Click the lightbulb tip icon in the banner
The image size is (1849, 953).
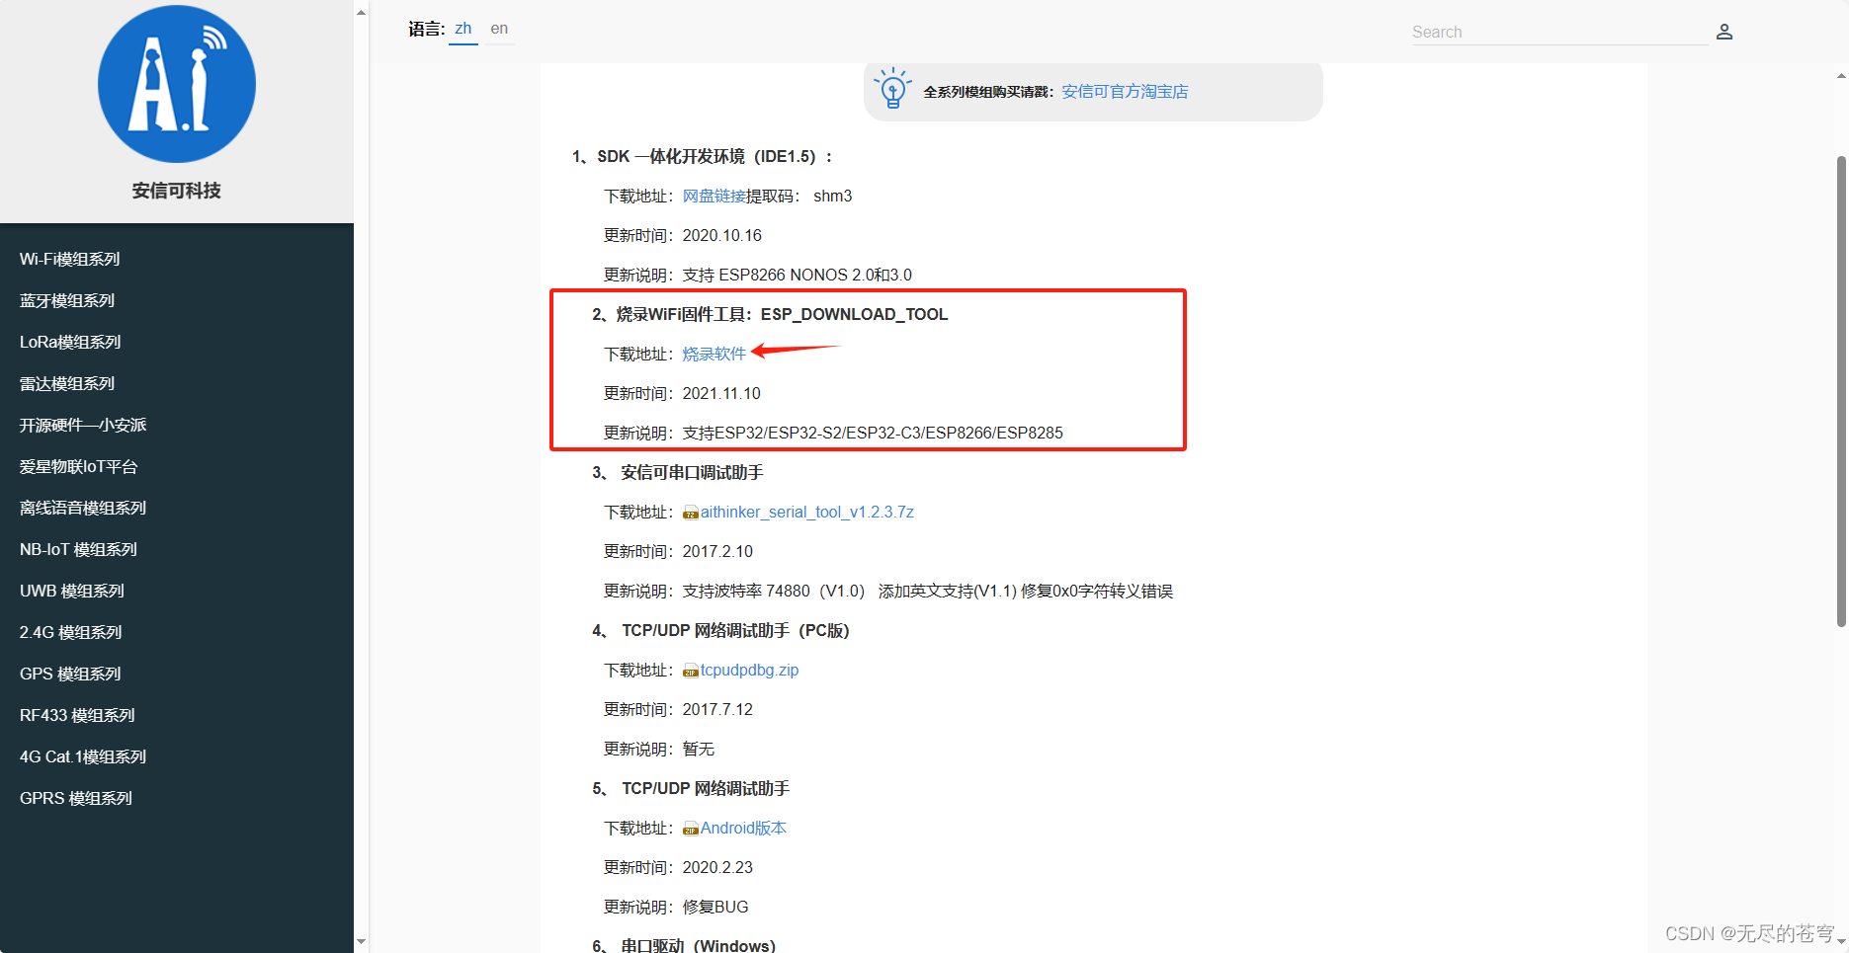coord(893,88)
